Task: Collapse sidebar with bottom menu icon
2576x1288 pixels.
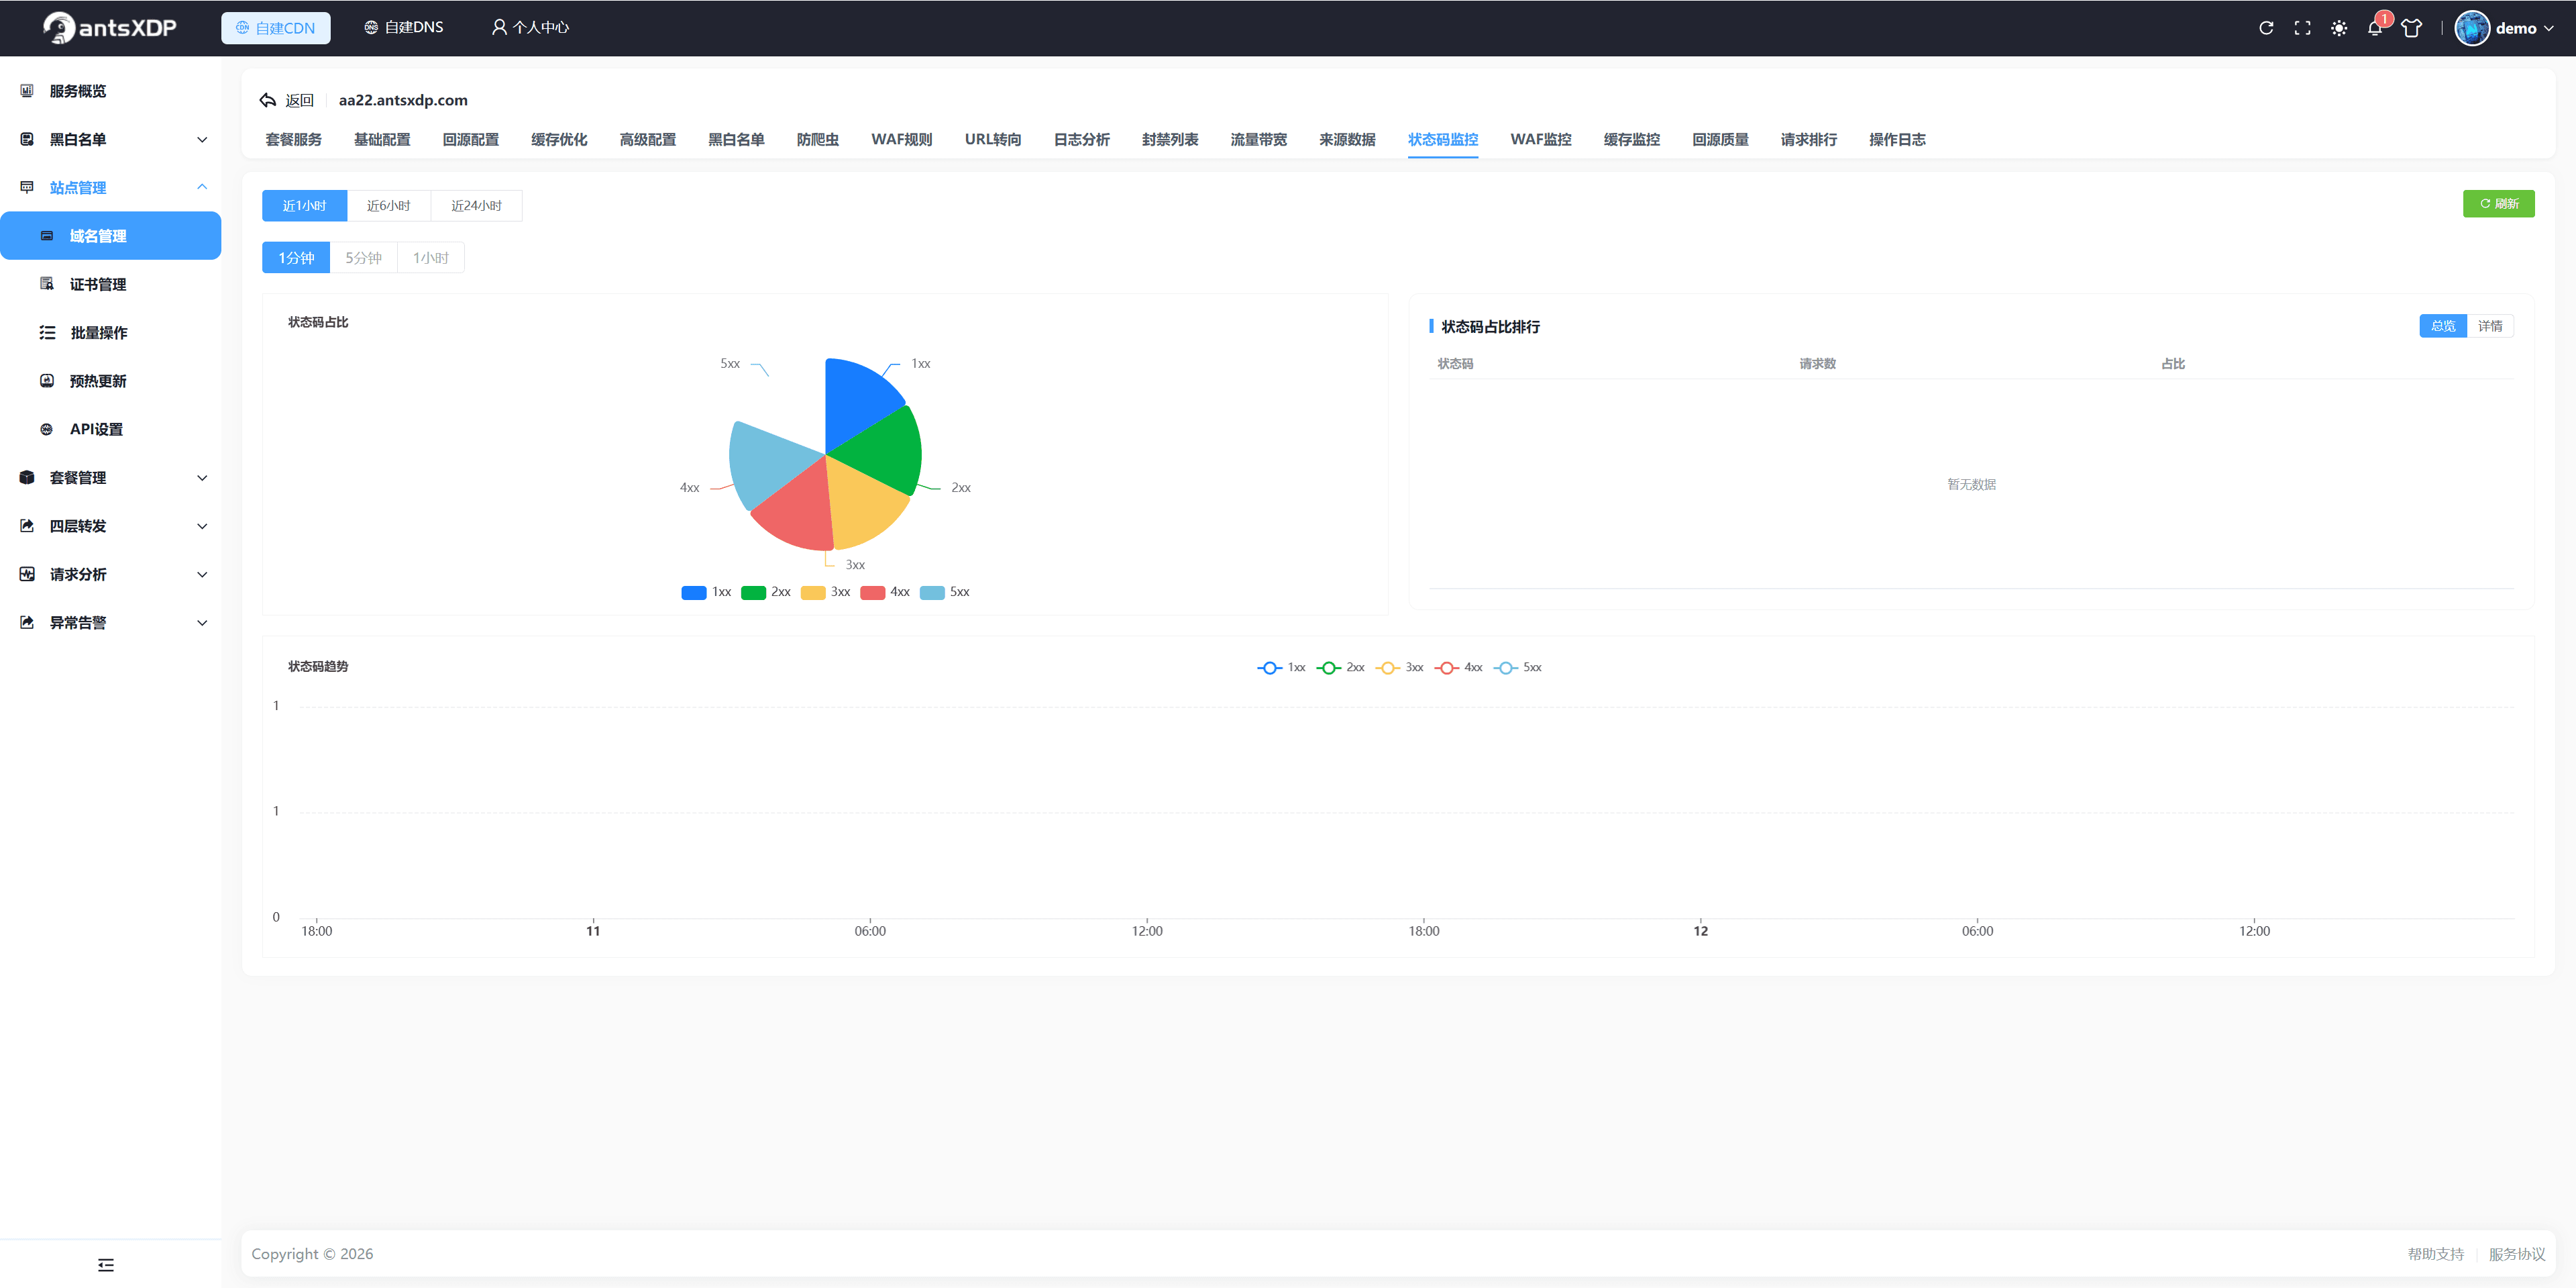Action: 106,1264
